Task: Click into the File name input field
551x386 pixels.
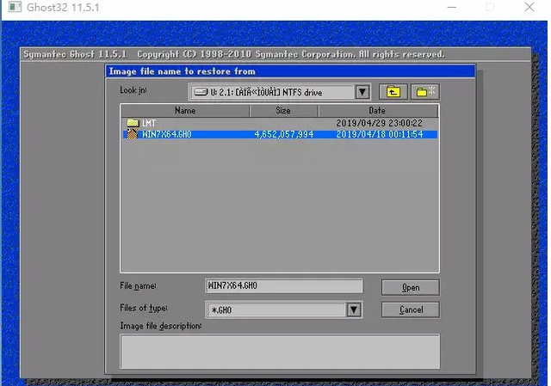Action: pyautogui.click(x=283, y=286)
